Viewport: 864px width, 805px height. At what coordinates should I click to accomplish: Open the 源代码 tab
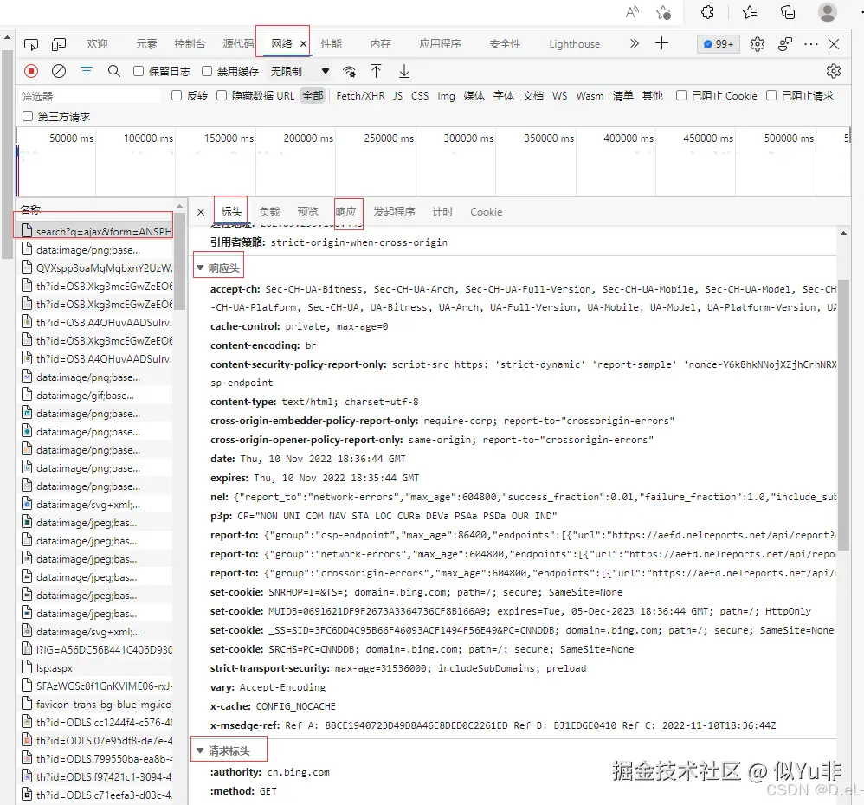click(x=238, y=44)
